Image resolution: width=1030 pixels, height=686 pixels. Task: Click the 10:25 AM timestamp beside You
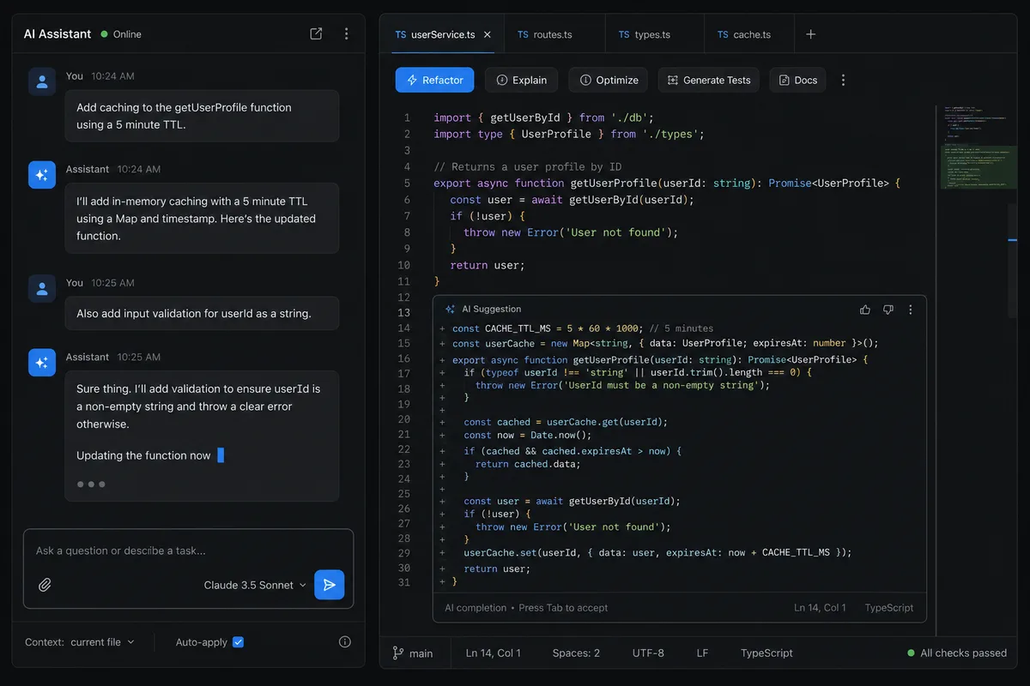(x=112, y=283)
